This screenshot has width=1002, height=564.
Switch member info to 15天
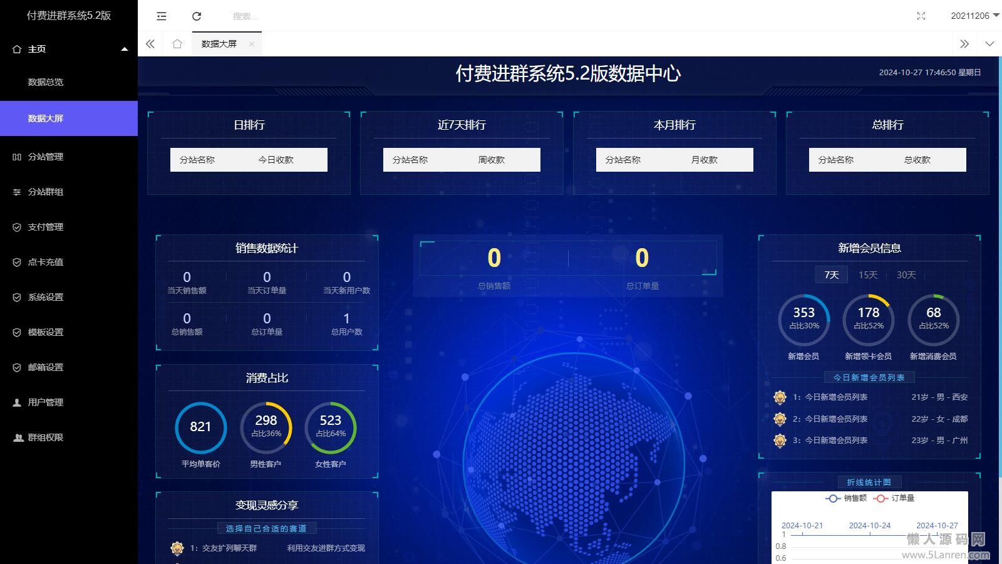pyautogui.click(x=867, y=275)
